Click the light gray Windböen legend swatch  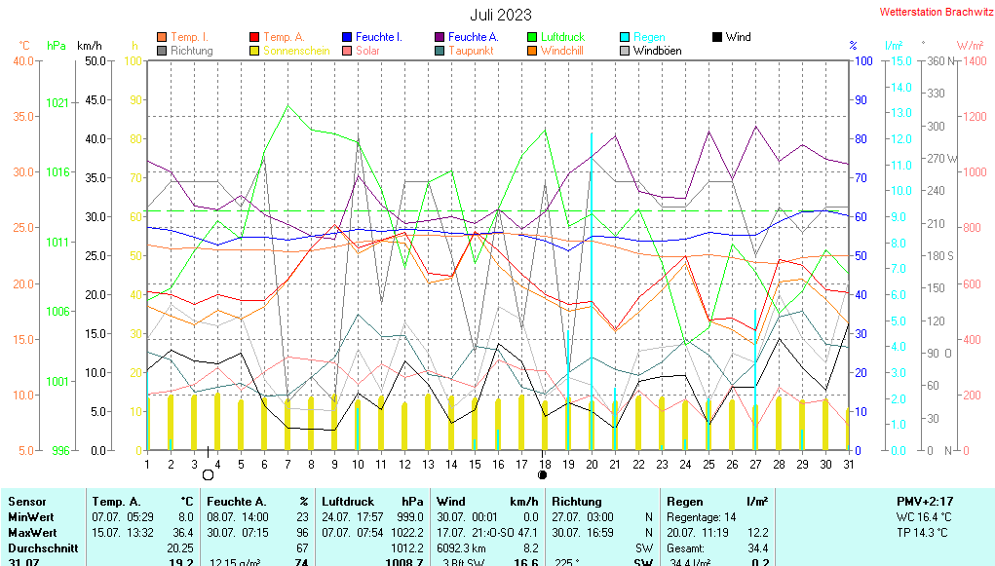point(625,51)
